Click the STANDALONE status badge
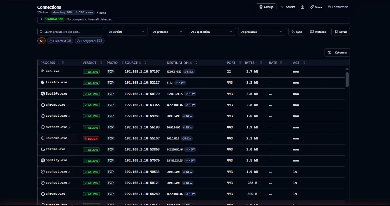390x206 pixels. tap(54, 19)
